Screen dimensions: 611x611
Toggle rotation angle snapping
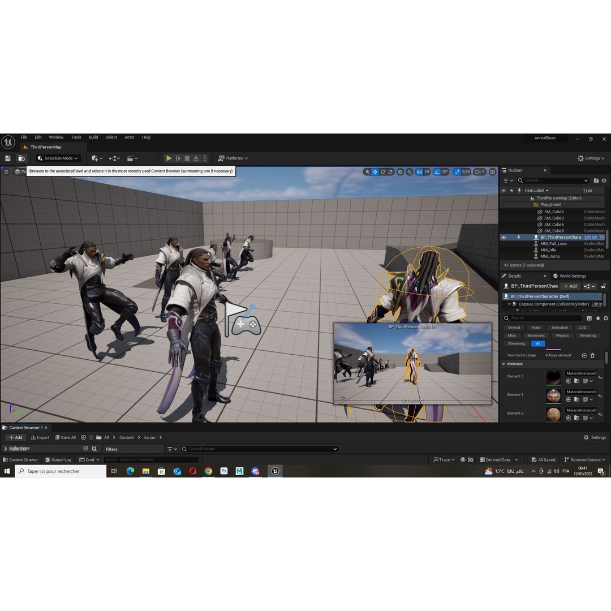tap(437, 172)
